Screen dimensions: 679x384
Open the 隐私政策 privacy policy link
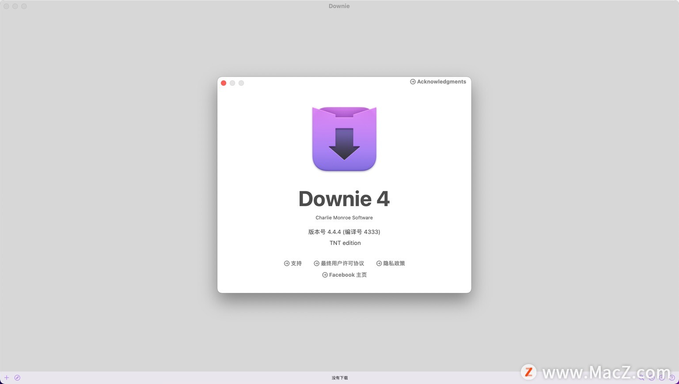(x=394, y=264)
